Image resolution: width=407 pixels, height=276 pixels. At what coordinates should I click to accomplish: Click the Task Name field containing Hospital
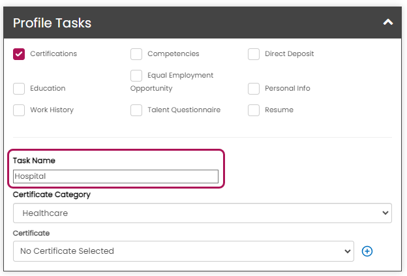(x=116, y=176)
